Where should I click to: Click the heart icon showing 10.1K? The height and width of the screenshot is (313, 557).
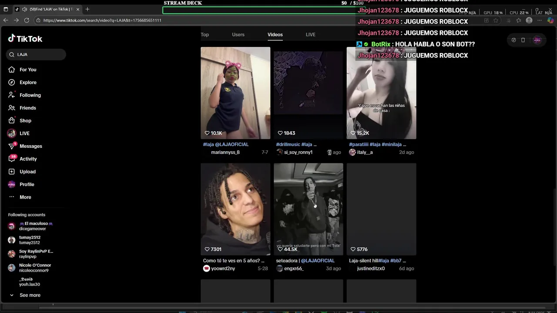pos(207,133)
